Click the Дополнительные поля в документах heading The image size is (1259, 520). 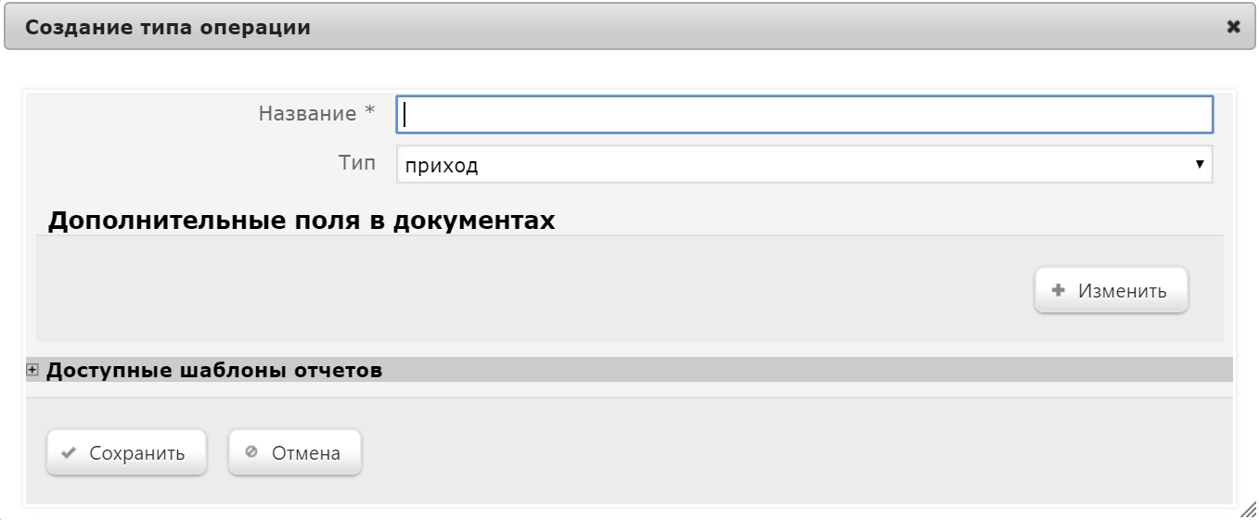coord(302,221)
